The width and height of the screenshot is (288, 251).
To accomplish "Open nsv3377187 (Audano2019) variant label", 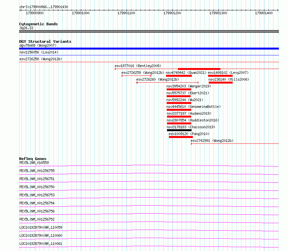I will 189,113.
